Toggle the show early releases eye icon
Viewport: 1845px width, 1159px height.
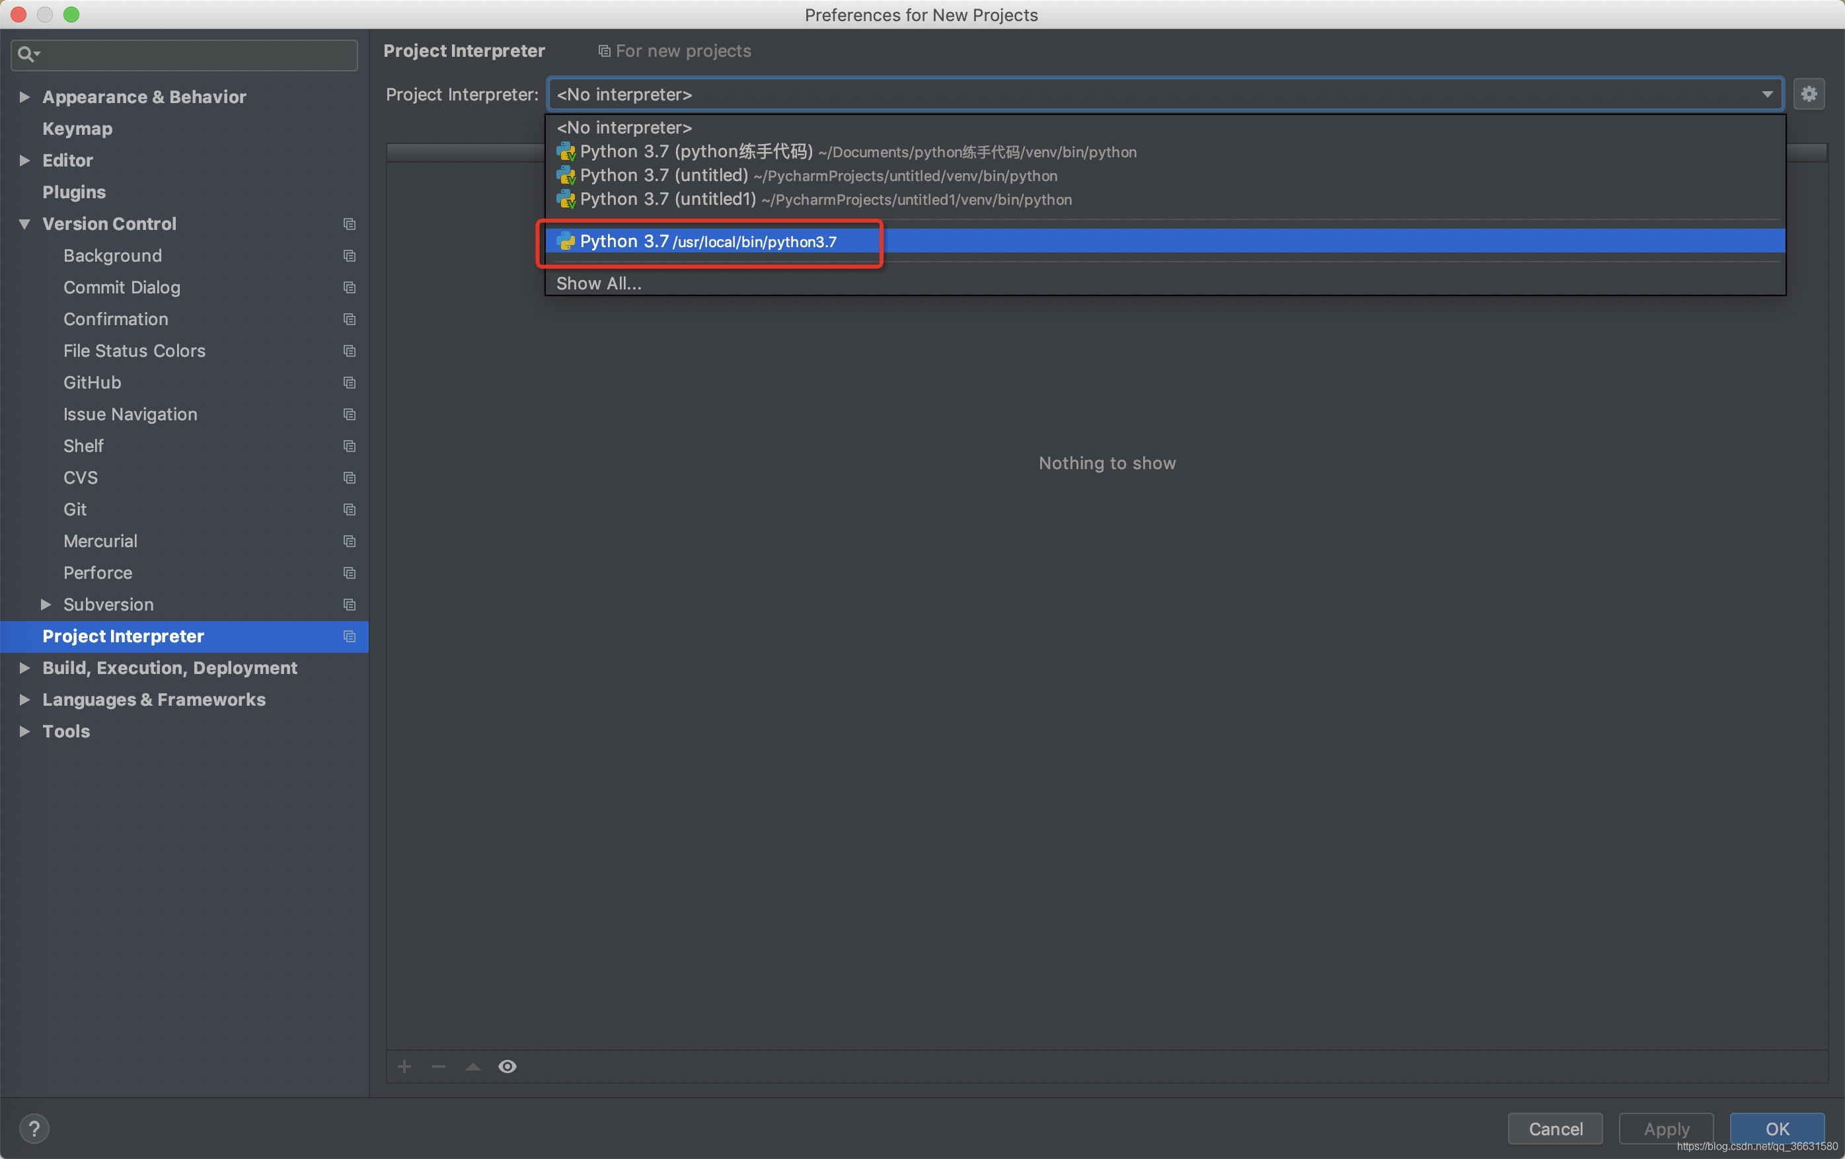(x=508, y=1066)
